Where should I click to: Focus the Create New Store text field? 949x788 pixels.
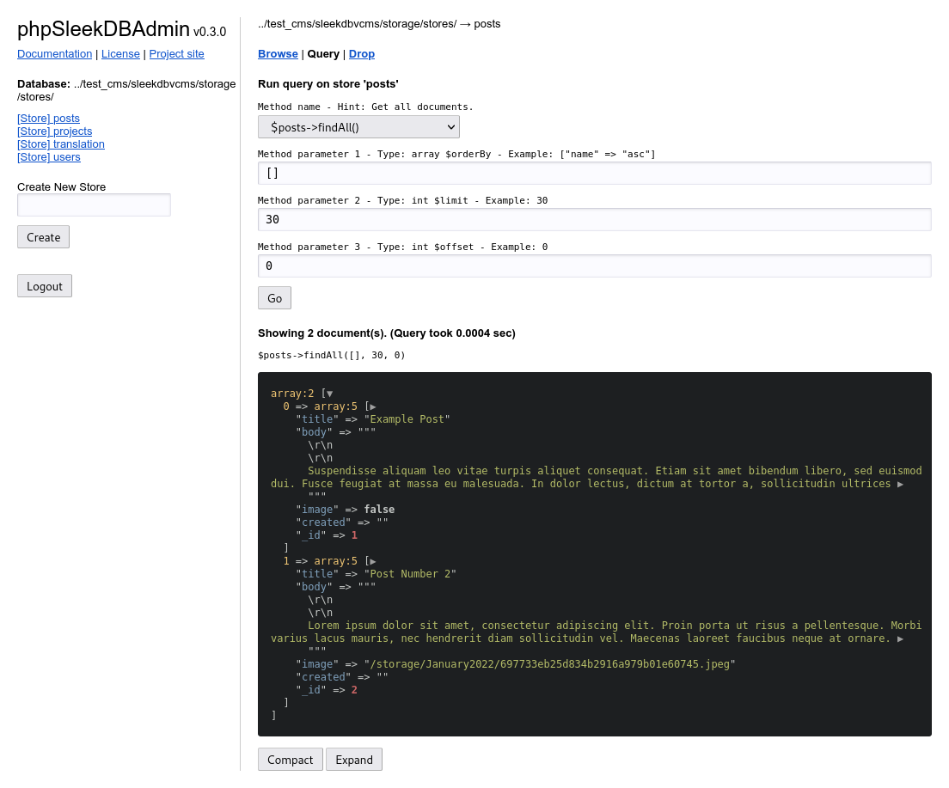point(94,205)
